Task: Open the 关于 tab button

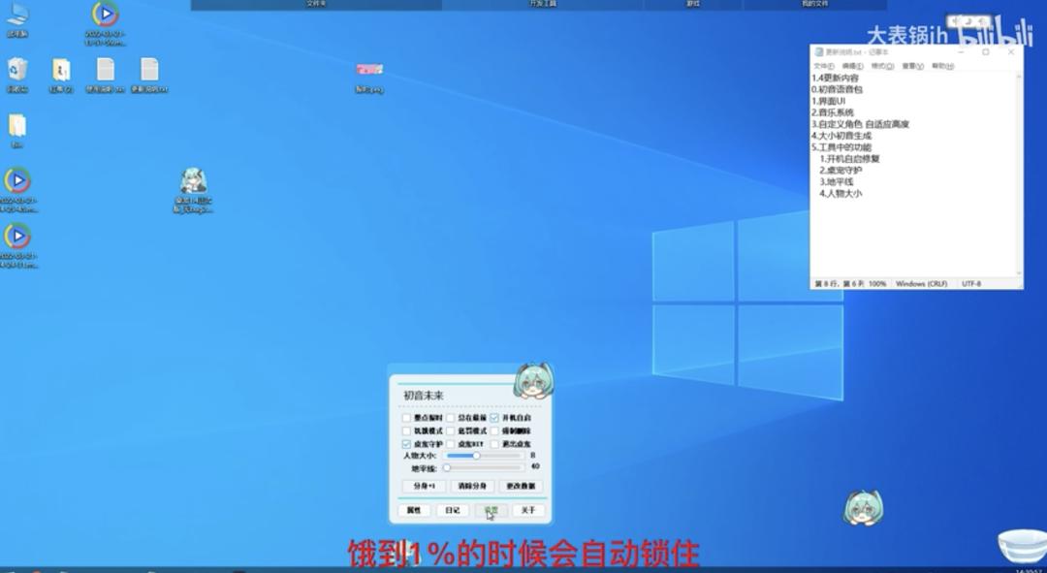Action: tap(528, 510)
